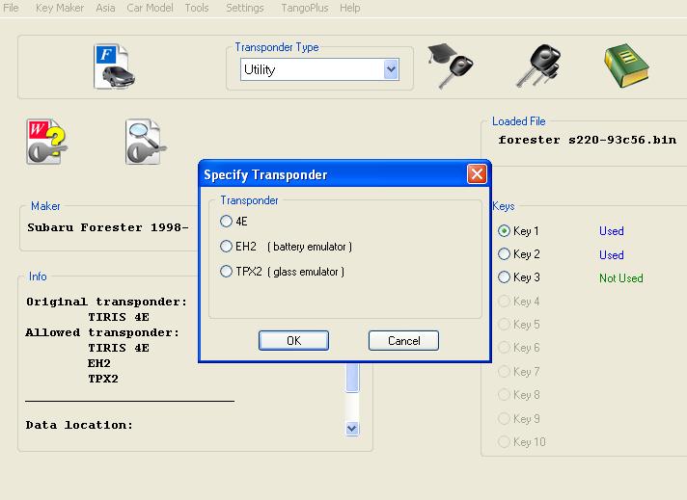Viewport: 687px width, 500px height.
Task: Click the Original transponder: line in Info
Action: [x=106, y=302]
